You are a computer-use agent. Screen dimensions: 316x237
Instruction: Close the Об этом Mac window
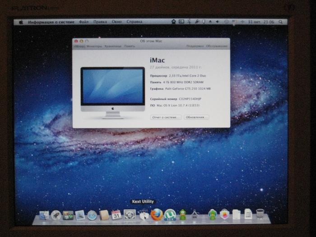(x=76, y=42)
